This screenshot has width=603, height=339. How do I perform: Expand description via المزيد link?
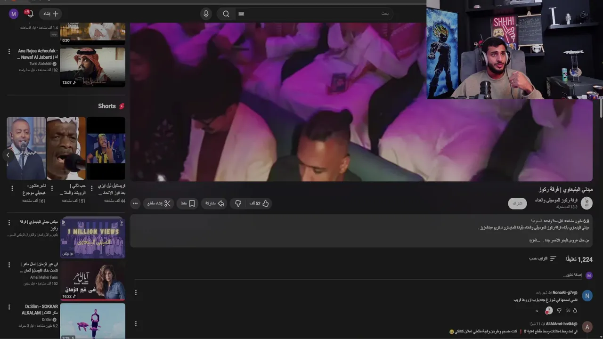534,240
